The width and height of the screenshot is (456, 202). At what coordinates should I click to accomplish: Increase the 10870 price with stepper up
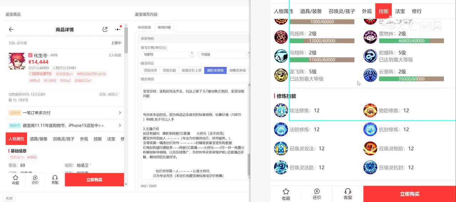192,53
